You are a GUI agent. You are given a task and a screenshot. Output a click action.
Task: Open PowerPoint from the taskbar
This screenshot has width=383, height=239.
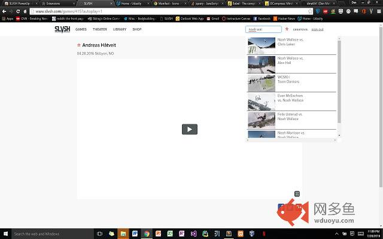click(x=158, y=234)
